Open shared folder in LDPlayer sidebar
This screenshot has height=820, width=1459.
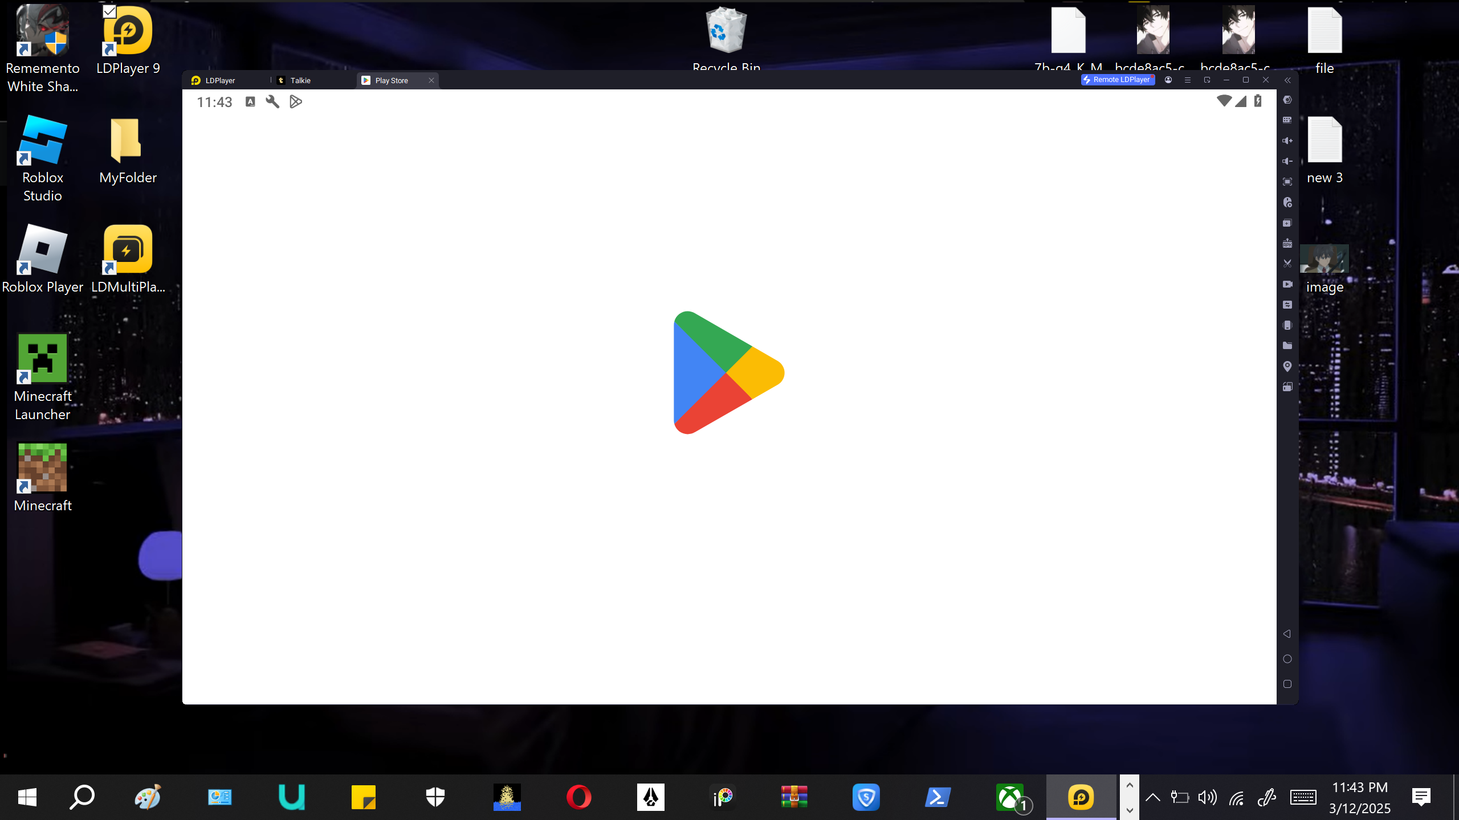tap(1287, 346)
